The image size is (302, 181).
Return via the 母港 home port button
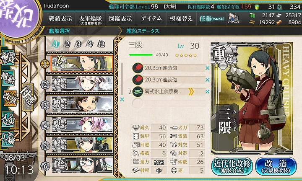click(x=28, y=97)
